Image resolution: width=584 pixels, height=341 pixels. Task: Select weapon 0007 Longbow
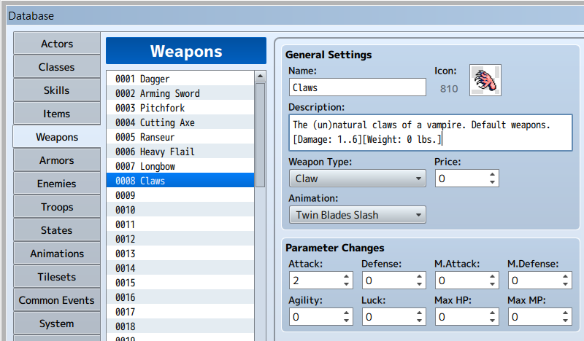(180, 166)
